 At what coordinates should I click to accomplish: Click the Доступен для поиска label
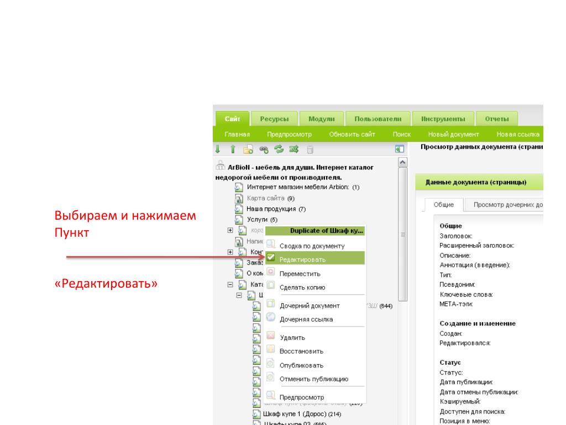point(472,411)
